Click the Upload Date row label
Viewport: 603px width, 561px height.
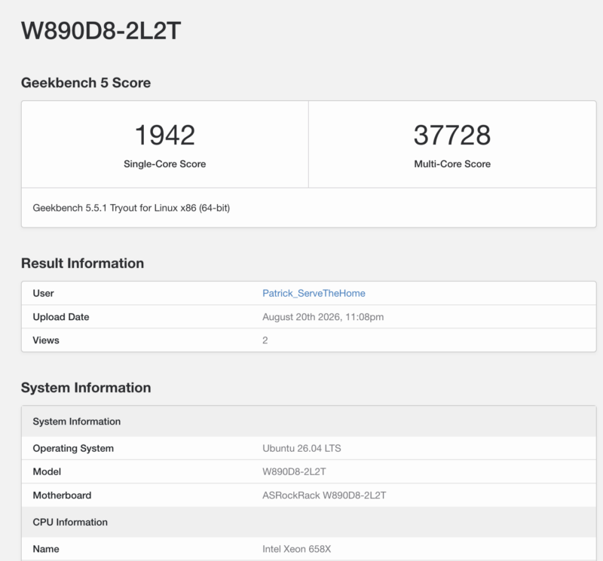click(x=61, y=316)
